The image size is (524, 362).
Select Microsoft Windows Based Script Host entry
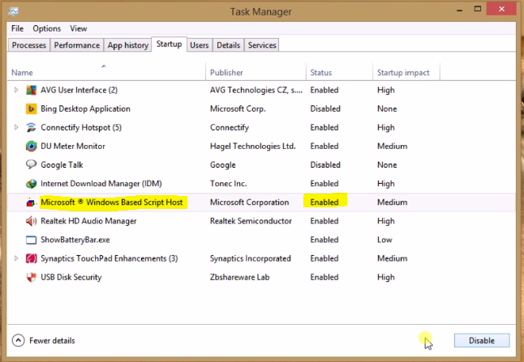point(112,202)
